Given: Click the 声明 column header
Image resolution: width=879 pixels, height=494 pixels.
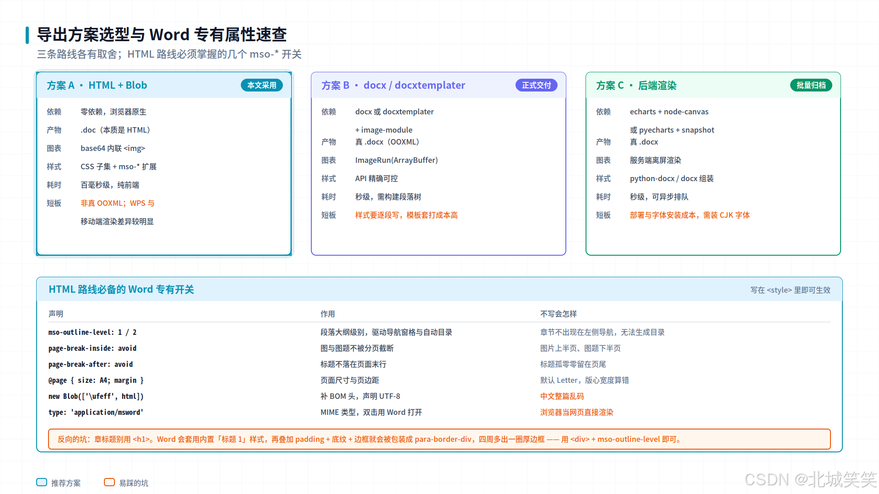Looking at the screenshot, I should [56, 314].
